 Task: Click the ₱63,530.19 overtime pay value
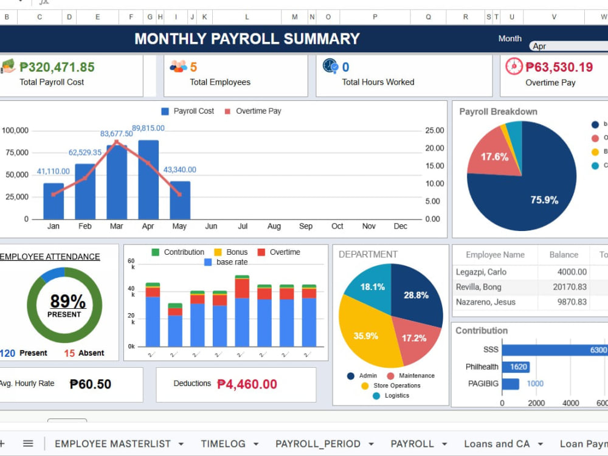(x=559, y=67)
